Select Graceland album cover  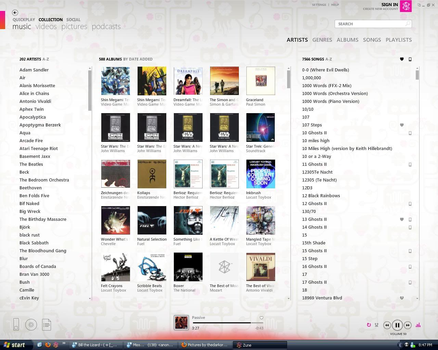pyautogui.click(x=260, y=81)
